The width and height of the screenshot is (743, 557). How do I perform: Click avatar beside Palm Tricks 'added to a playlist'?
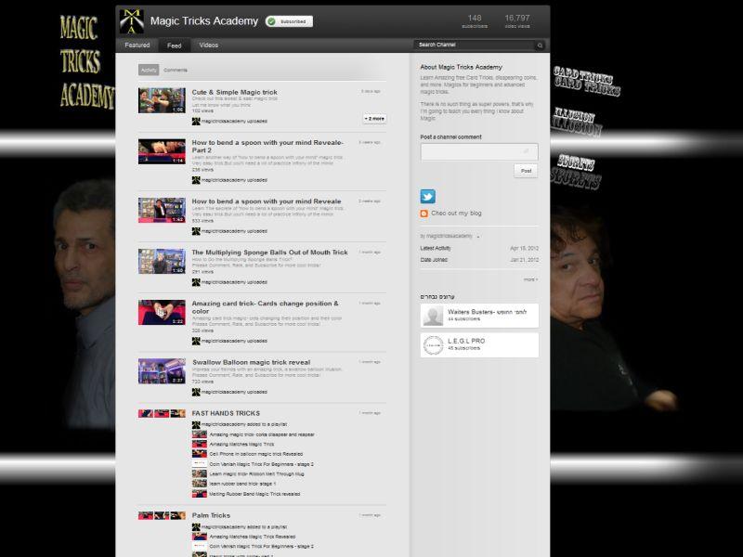[196, 527]
